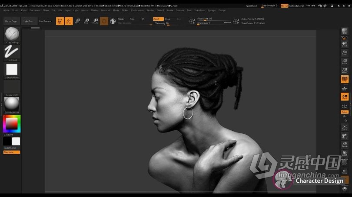Viewport: 352px width, 197px height.
Task: Click the Scroll canvas icon
Action: [x=345, y=44]
